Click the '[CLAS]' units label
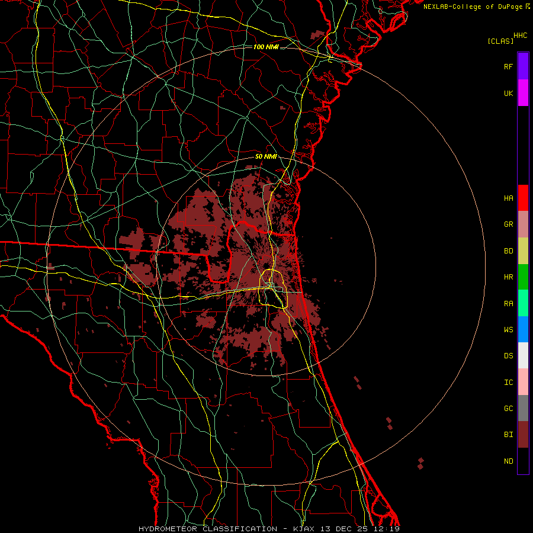The height and width of the screenshot is (533, 533). pos(500,41)
